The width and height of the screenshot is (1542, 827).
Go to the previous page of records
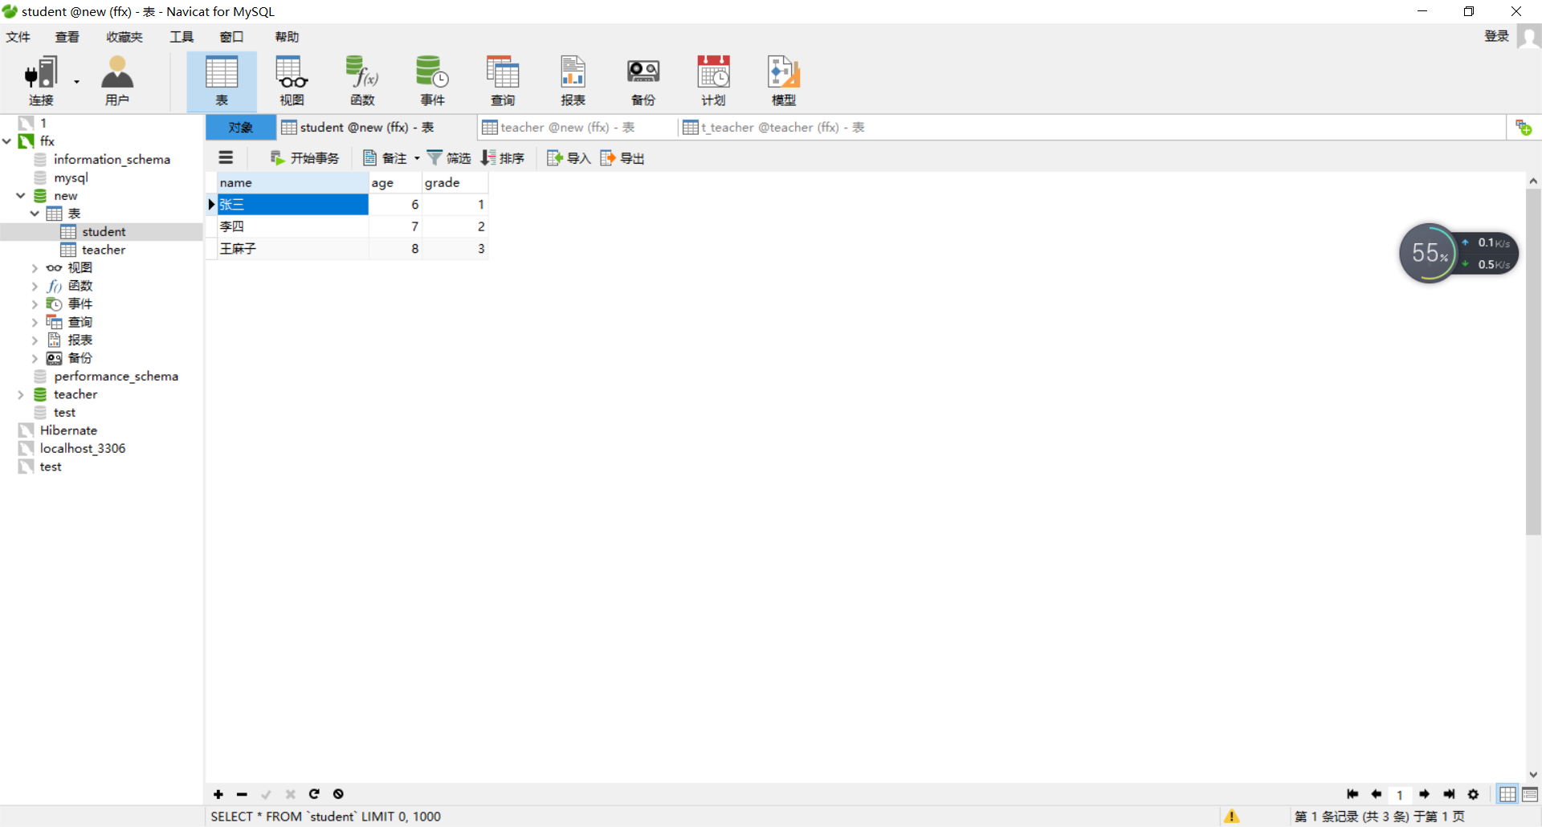[x=1377, y=794]
